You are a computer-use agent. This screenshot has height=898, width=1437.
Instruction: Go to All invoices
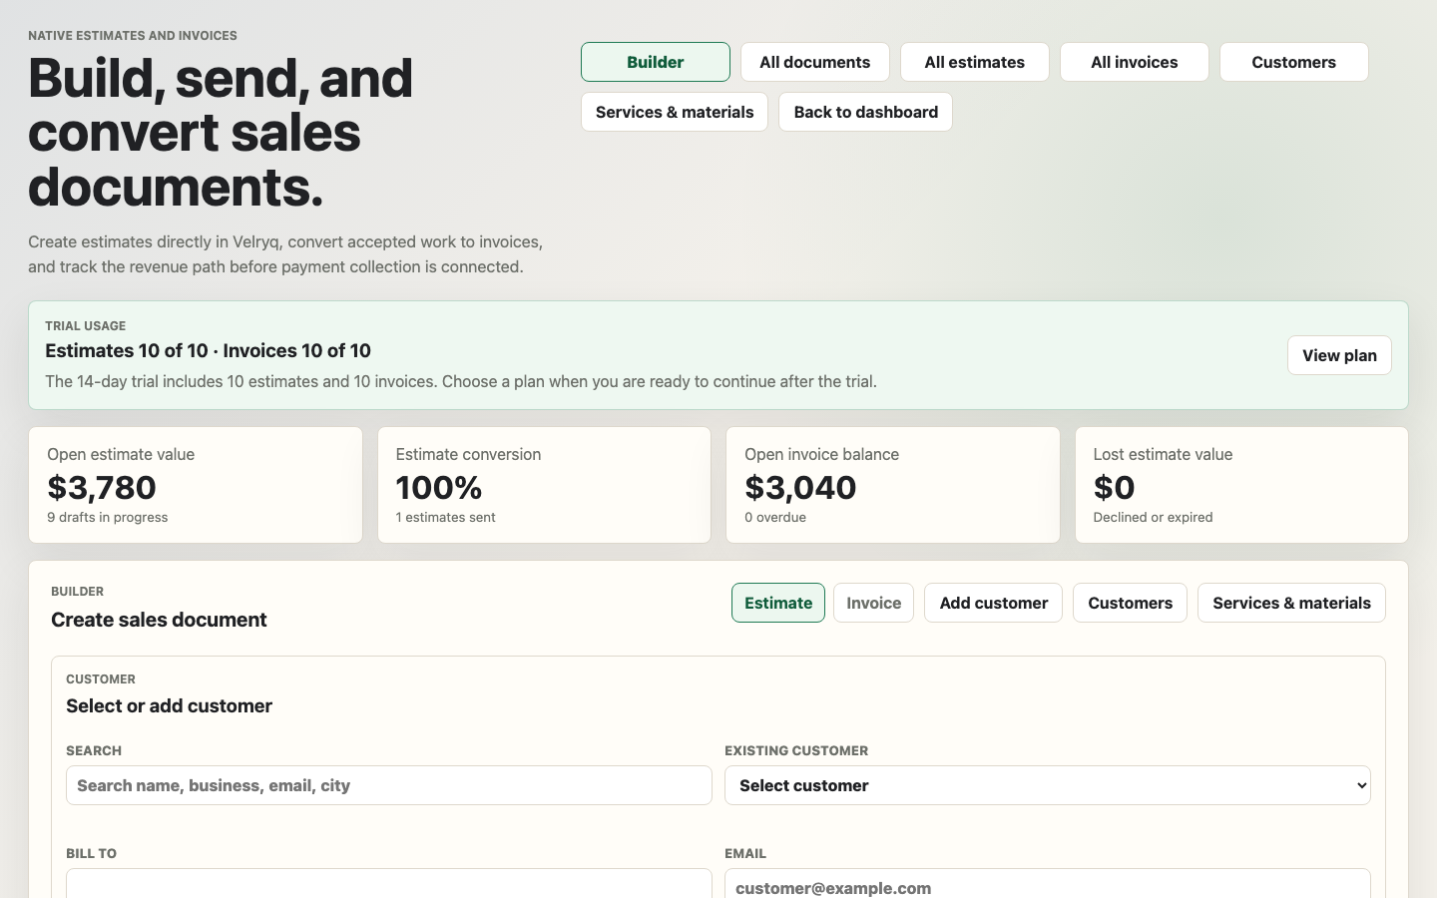[1134, 62]
